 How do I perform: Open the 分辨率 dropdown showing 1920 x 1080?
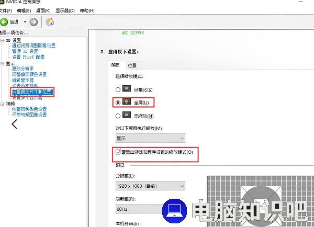[x=150, y=186]
